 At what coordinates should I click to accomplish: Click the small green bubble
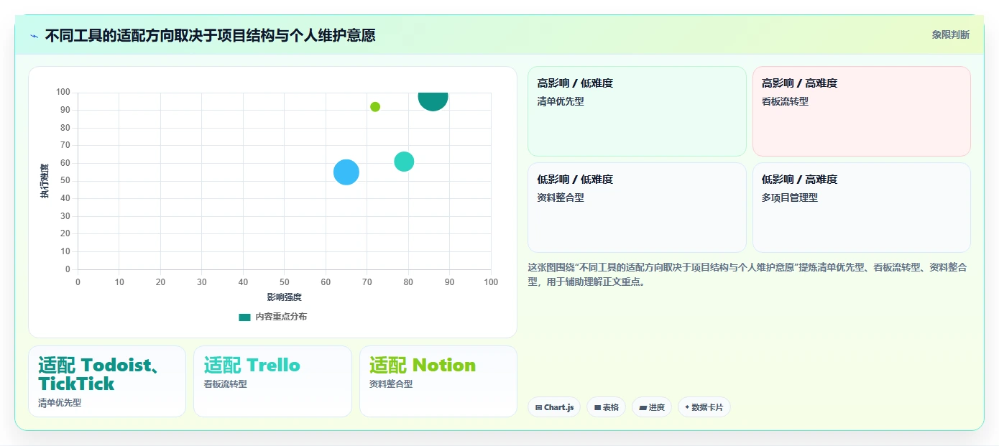375,107
